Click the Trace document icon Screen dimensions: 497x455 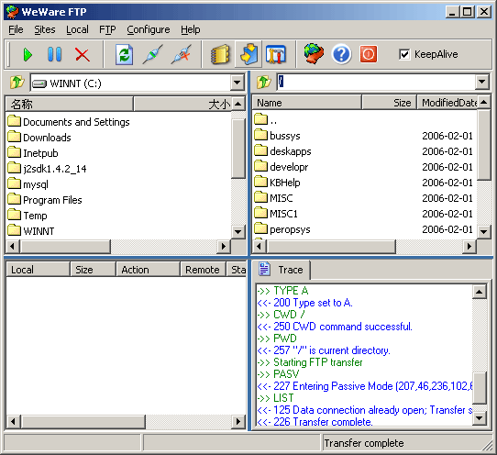click(x=264, y=269)
